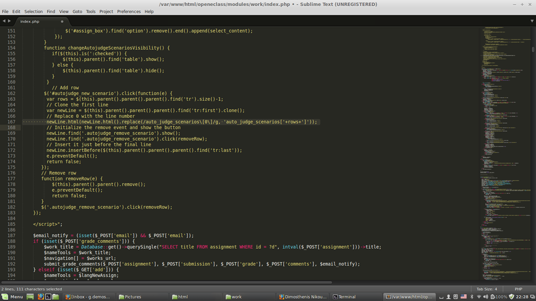536x301 pixels.
Task: Launch terminal from the panel launcher
Action: (x=48, y=297)
